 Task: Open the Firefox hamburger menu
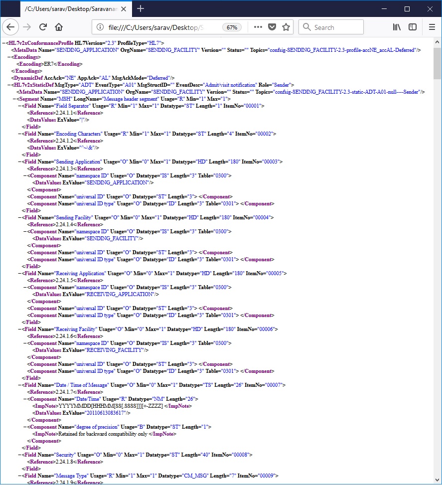(x=432, y=27)
